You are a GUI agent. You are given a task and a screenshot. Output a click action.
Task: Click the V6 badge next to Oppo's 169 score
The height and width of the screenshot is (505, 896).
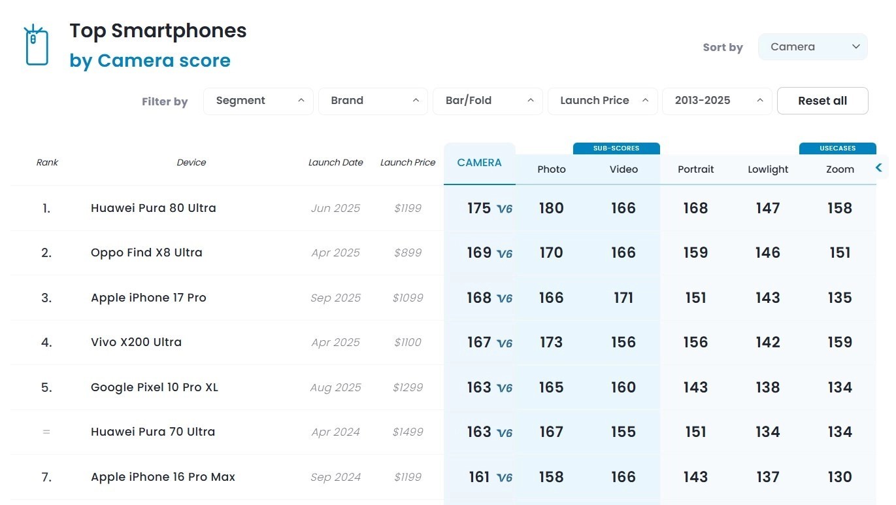coord(505,253)
